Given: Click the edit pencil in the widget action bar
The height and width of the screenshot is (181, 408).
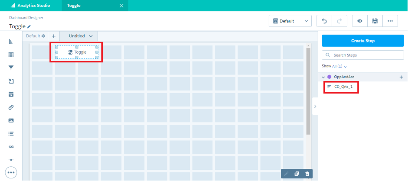Looking at the screenshot, I should pyautogui.click(x=287, y=174).
